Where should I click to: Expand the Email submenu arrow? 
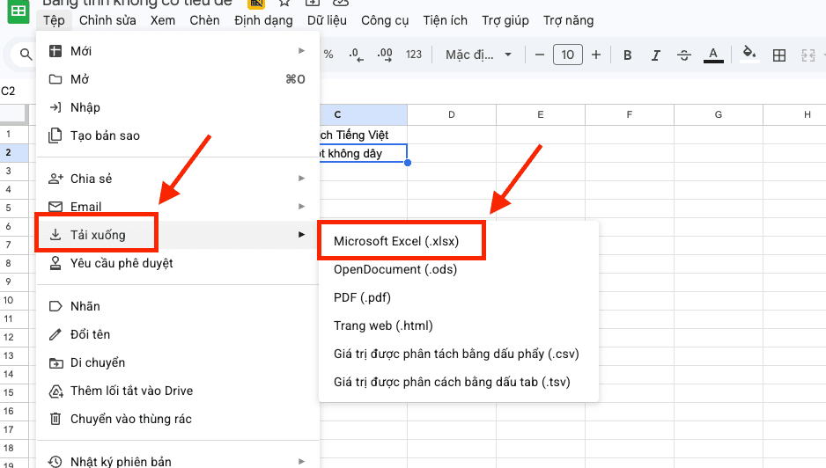[x=301, y=207]
